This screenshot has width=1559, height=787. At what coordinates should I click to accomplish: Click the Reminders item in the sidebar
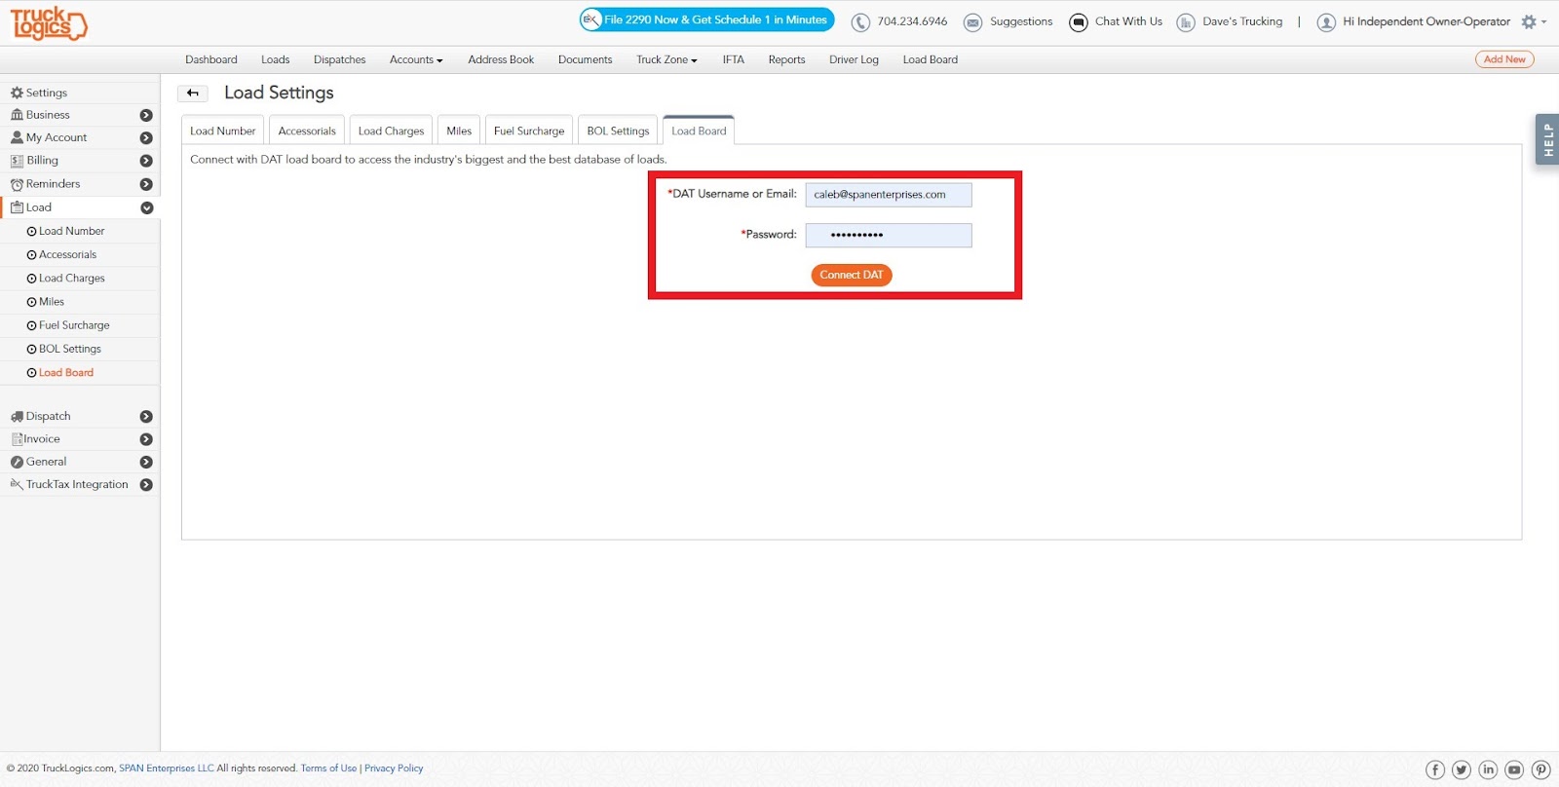(46, 184)
